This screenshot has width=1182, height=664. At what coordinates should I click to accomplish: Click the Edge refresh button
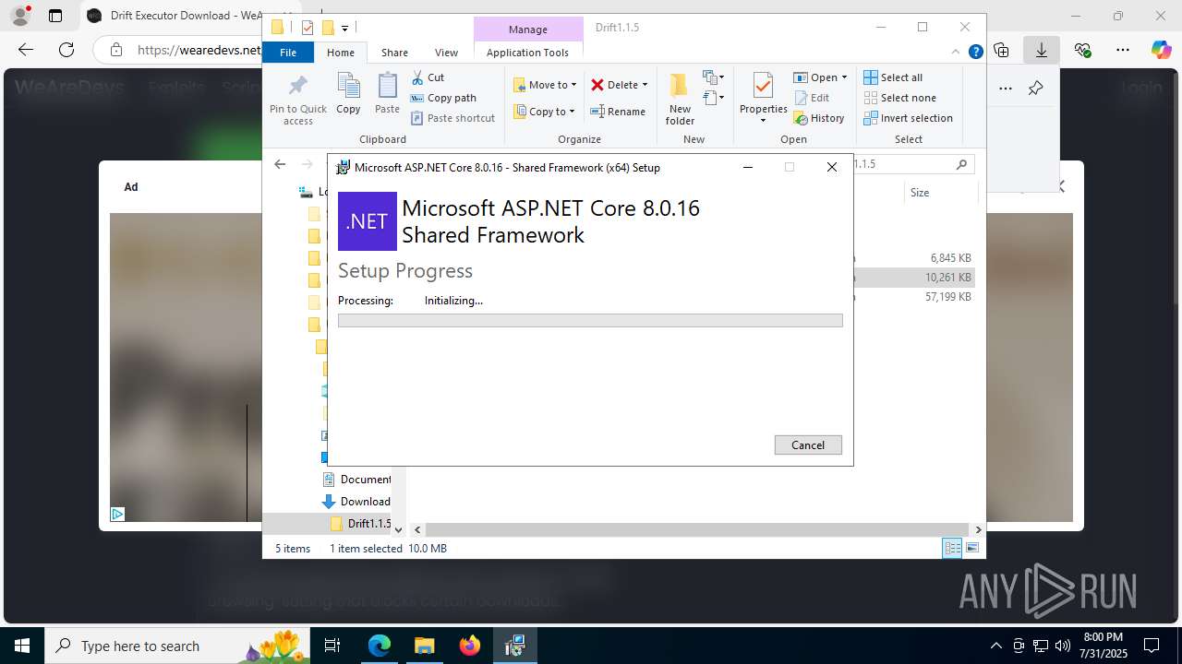(x=66, y=50)
